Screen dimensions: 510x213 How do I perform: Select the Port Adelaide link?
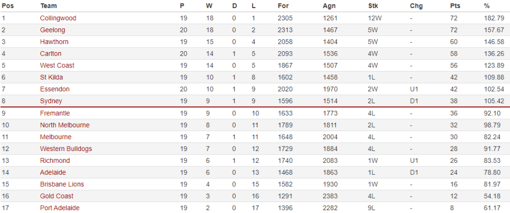click(x=60, y=208)
